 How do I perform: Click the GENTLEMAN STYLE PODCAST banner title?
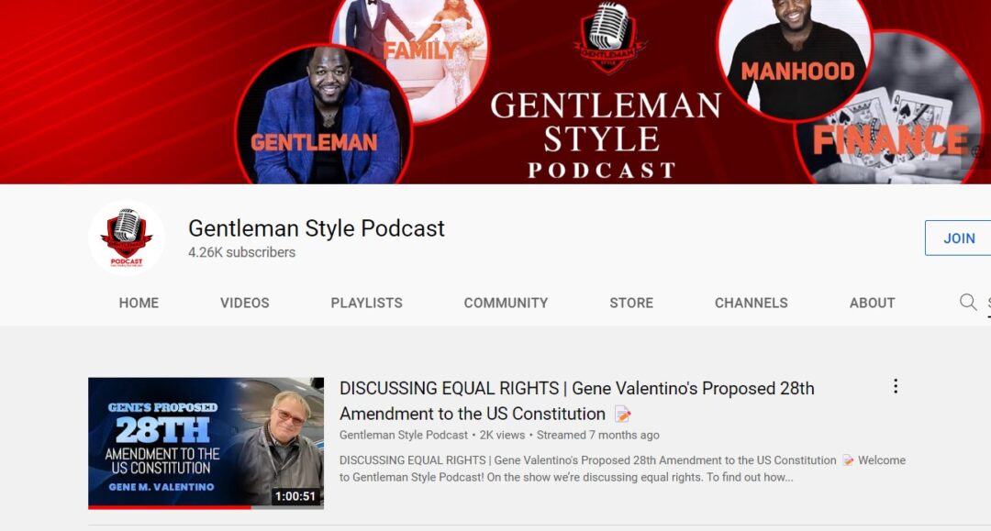tap(605, 135)
